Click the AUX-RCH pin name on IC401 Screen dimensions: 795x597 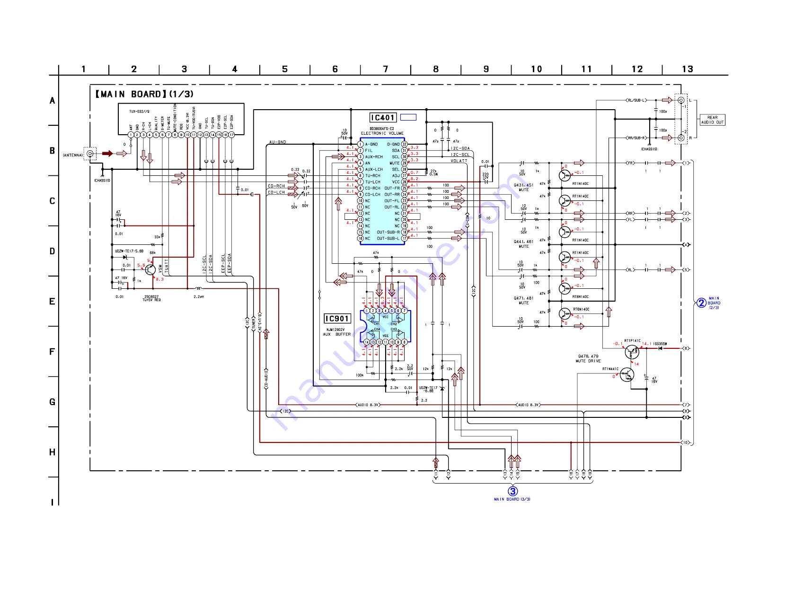pyautogui.click(x=374, y=157)
